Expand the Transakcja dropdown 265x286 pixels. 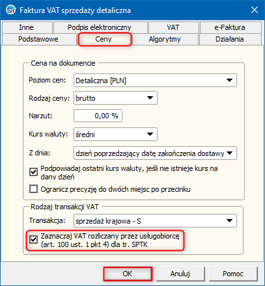click(155, 221)
